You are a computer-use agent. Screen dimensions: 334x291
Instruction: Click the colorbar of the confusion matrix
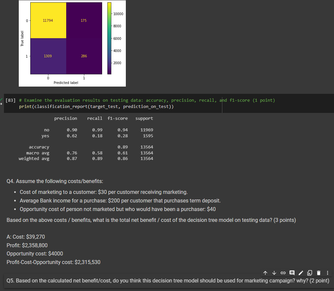tap(109, 38)
